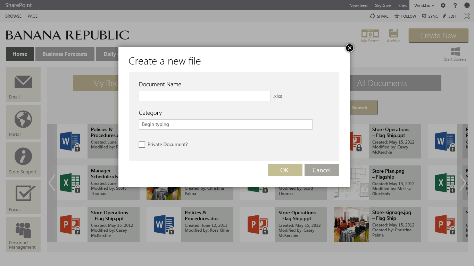The height and width of the screenshot is (266, 474).
Task: Open the leftmost Store Operations PowerPoint icon
Action: (70, 224)
